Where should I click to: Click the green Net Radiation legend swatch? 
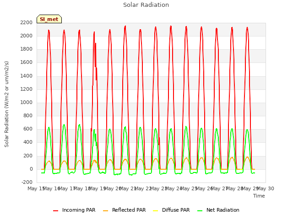(200, 211)
